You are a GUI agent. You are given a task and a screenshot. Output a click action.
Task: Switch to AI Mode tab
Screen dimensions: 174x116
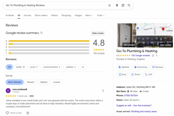pyautogui.click(x=10, y=15)
